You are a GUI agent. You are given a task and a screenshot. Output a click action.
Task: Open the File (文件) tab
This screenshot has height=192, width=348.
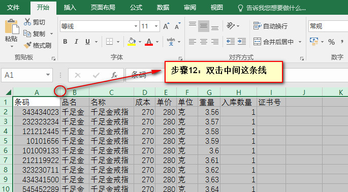[13, 8]
